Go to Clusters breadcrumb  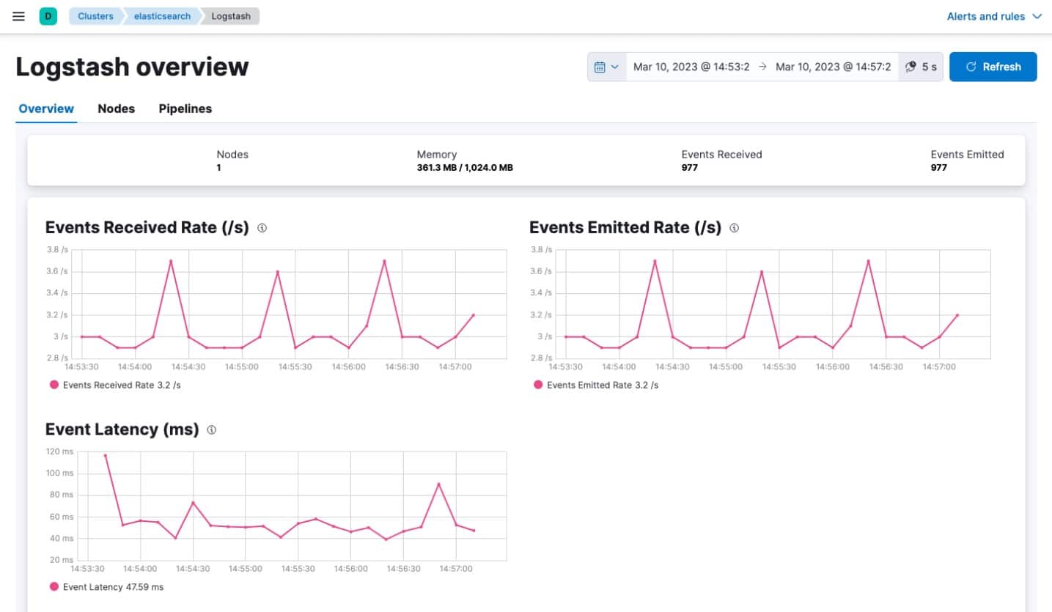95,16
